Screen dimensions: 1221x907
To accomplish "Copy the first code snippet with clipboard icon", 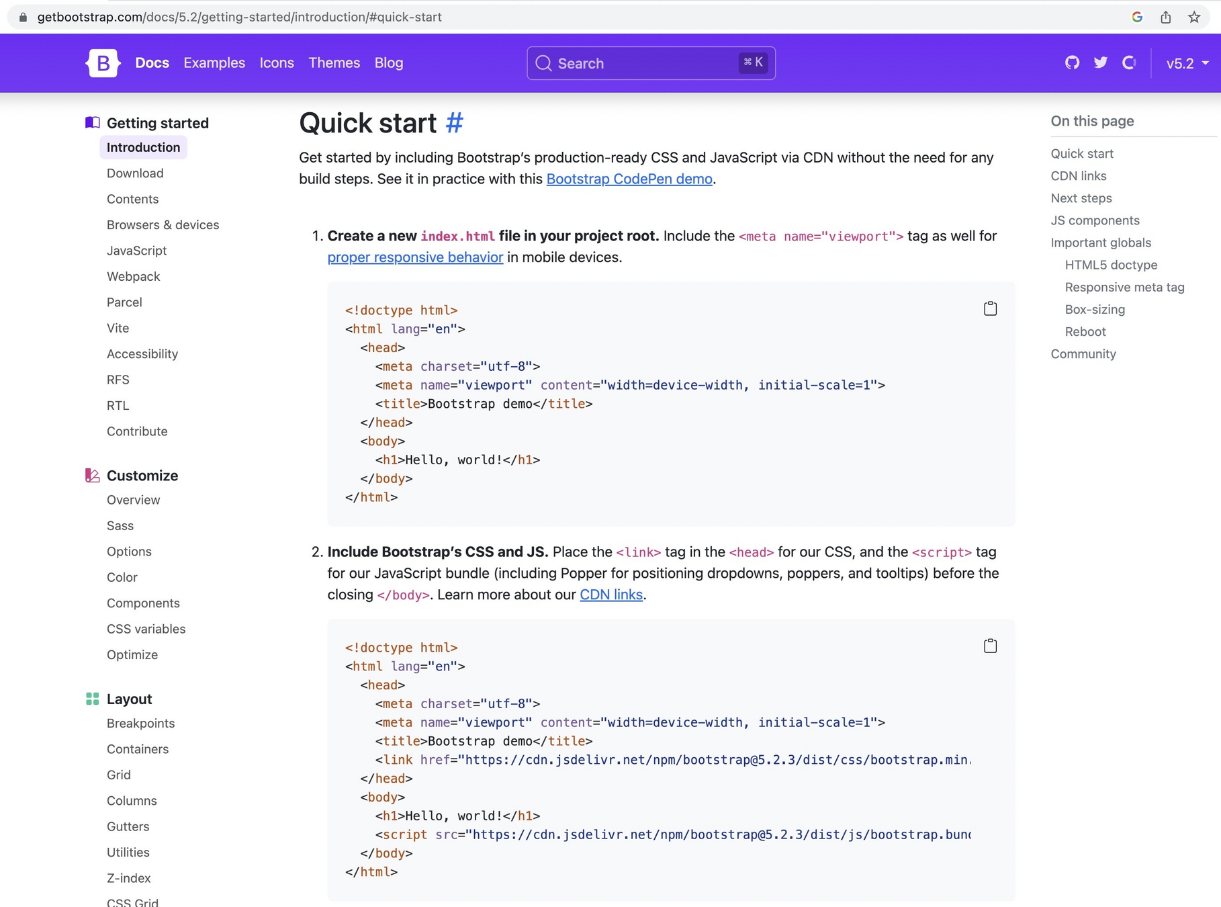I will 990,308.
